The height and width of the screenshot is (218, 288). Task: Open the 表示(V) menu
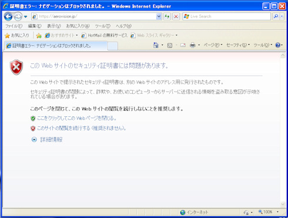54,26
